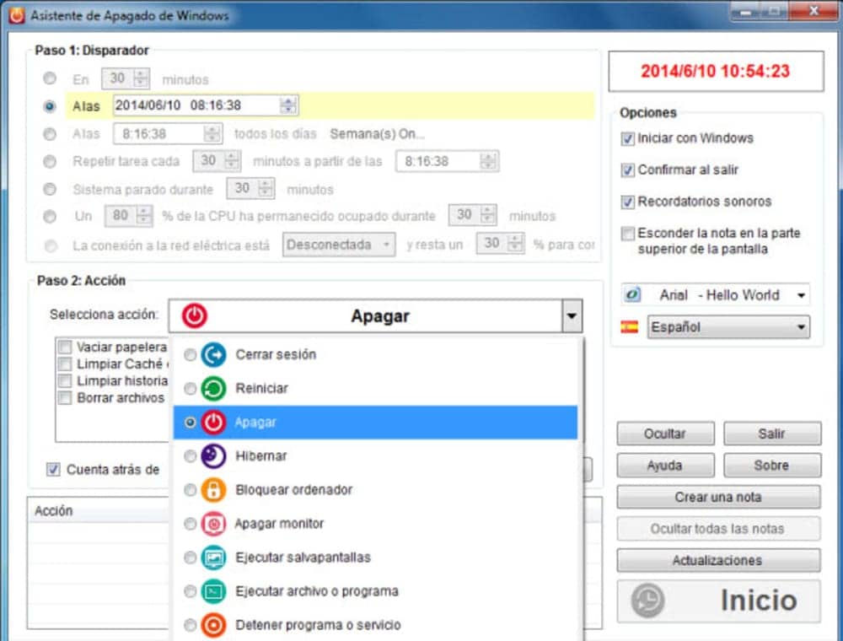
Task: Open the Selecciona acción dropdown arrow
Action: 572,315
